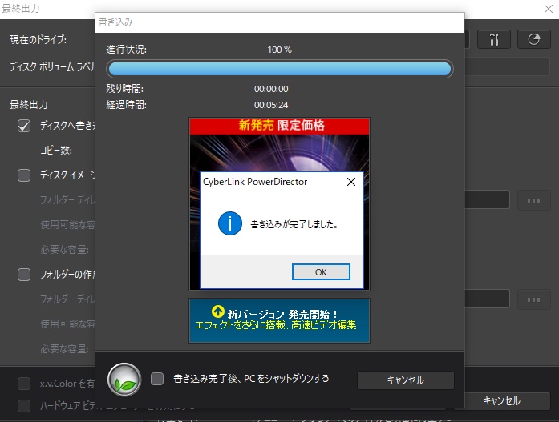This screenshot has width=559, height=422.
Task: Browse disc image folder with upper ellipsis button
Action: [x=533, y=200]
